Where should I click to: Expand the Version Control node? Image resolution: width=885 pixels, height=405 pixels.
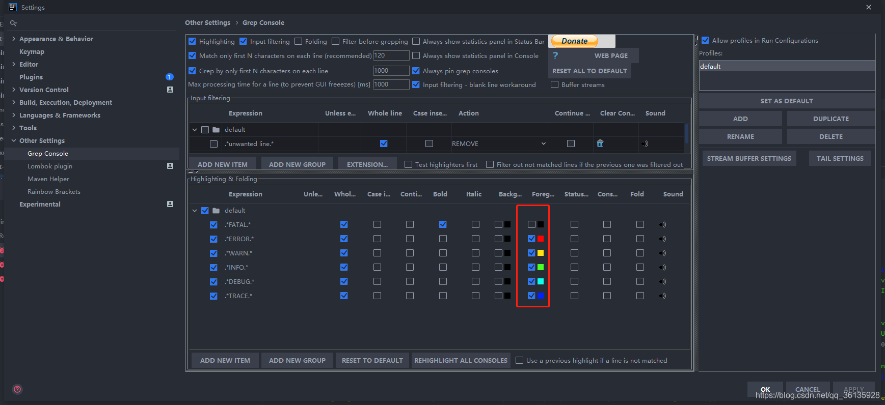tap(14, 90)
